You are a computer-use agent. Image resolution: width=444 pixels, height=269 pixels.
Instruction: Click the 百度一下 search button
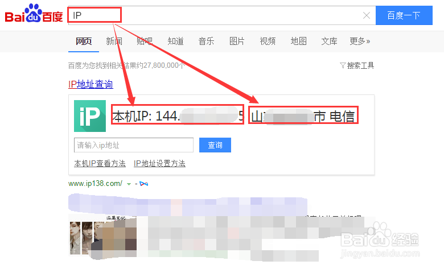(404, 15)
